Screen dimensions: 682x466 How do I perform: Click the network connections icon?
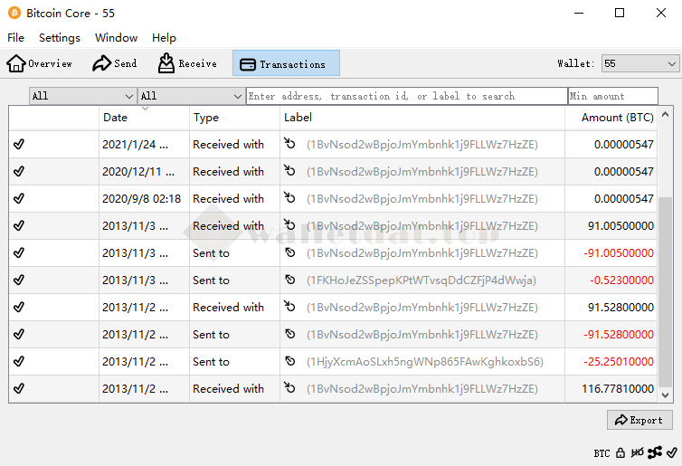pos(655,452)
